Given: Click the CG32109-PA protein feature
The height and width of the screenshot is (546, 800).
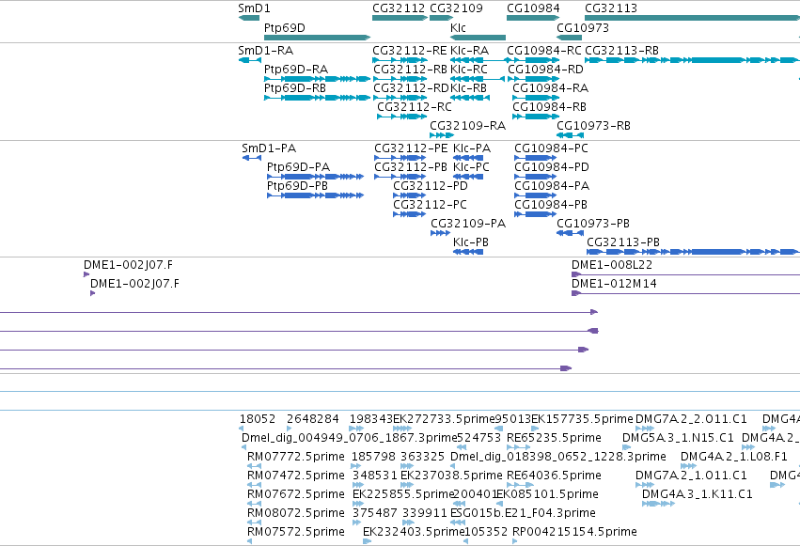Looking at the screenshot, I should [440, 233].
